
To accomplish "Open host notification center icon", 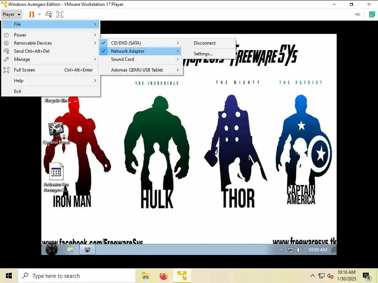I will pos(367,276).
